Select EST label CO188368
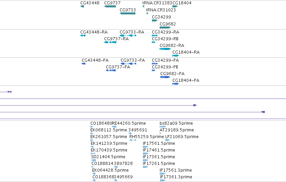Viewport: 286px width, 182px height. pyautogui.click(x=103, y=177)
